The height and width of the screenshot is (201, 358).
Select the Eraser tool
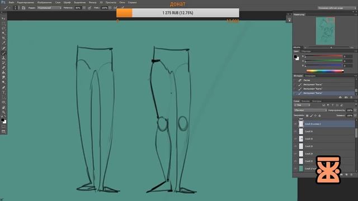[x=3, y=68]
